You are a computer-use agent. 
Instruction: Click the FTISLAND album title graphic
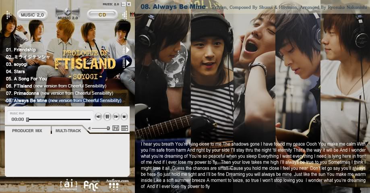(x=85, y=64)
